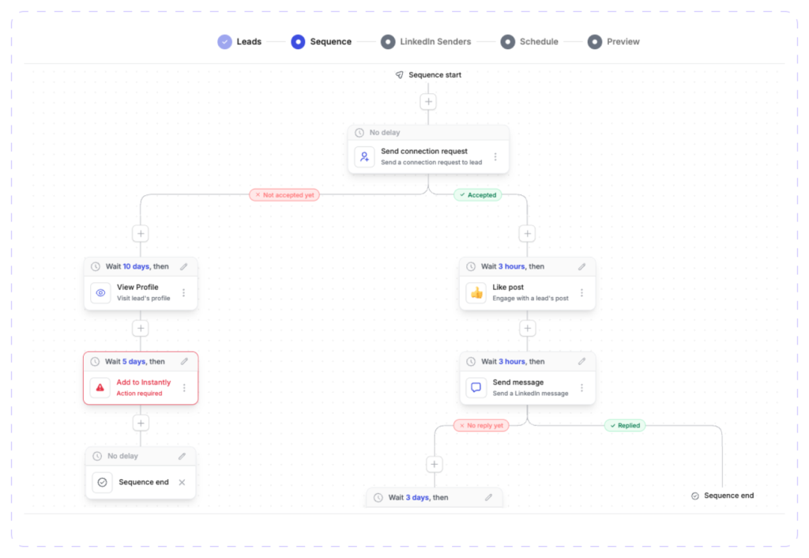Open Send connection request options menu
Image resolution: width=809 pixels, height=558 pixels.
click(x=495, y=156)
